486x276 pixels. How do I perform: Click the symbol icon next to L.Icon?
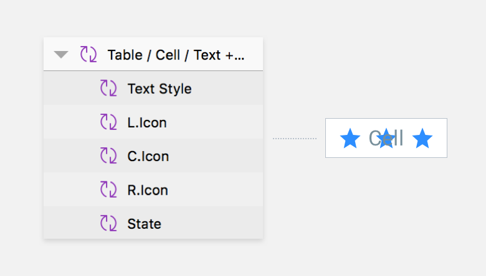point(108,122)
